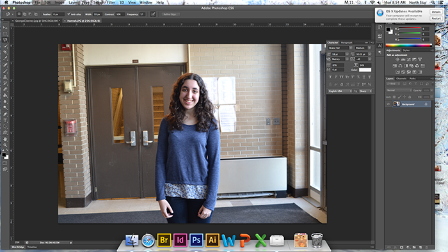Select the Eraser tool

tap(5, 90)
